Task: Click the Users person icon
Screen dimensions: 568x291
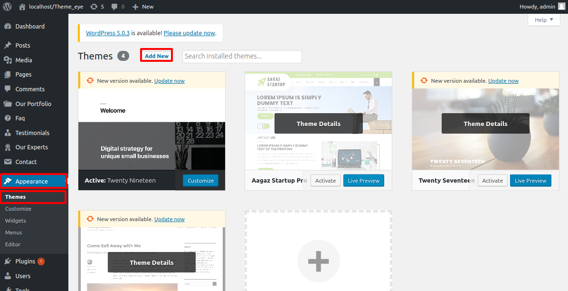Action: click(8, 276)
